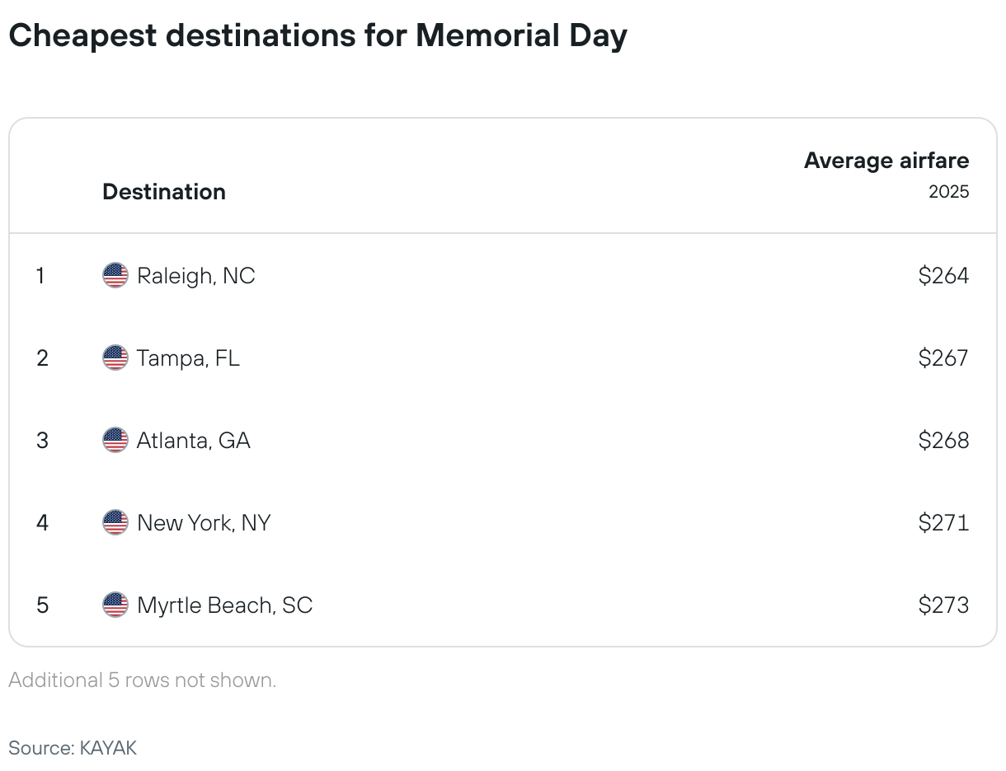Screen dimensions: 1006x771
Task: Select the Raleigh, NC destination text
Action: click(x=196, y=276)
